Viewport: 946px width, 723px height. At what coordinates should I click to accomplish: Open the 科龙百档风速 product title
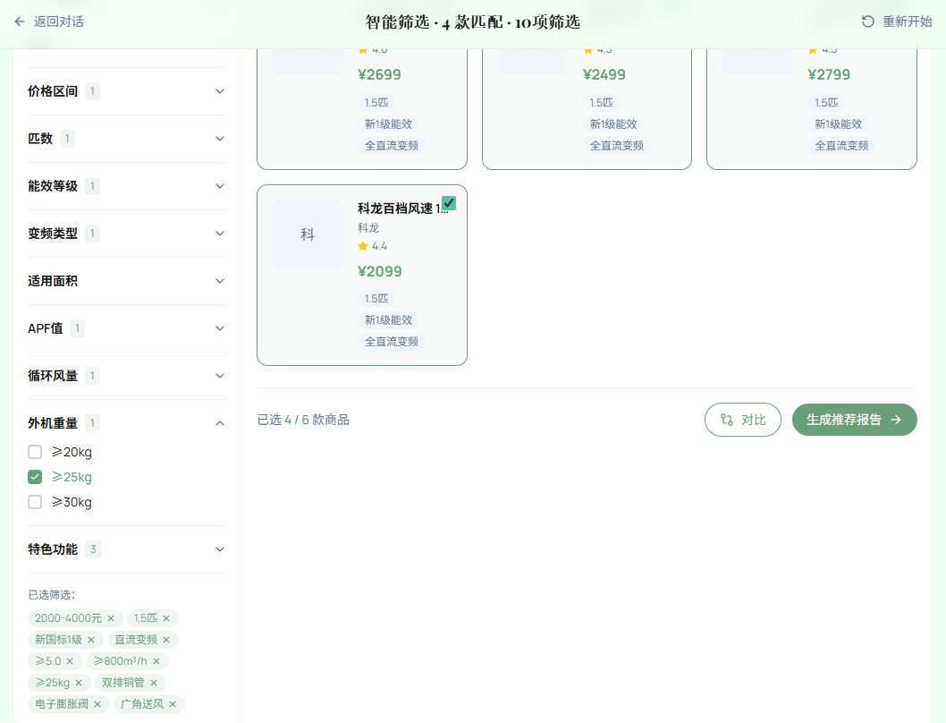(x=402, y=208)
